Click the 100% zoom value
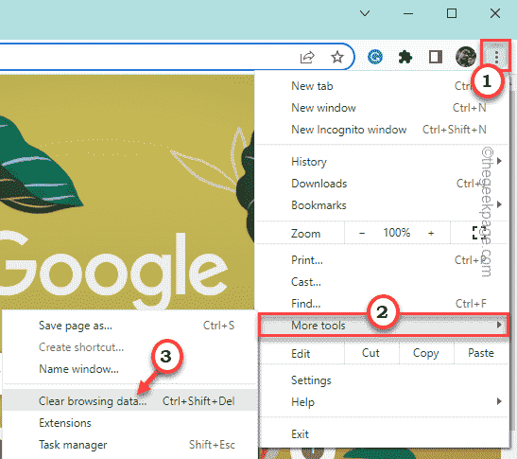Image resolution: width=517 pixels, height=459 pixels. [x=397, y=233]
